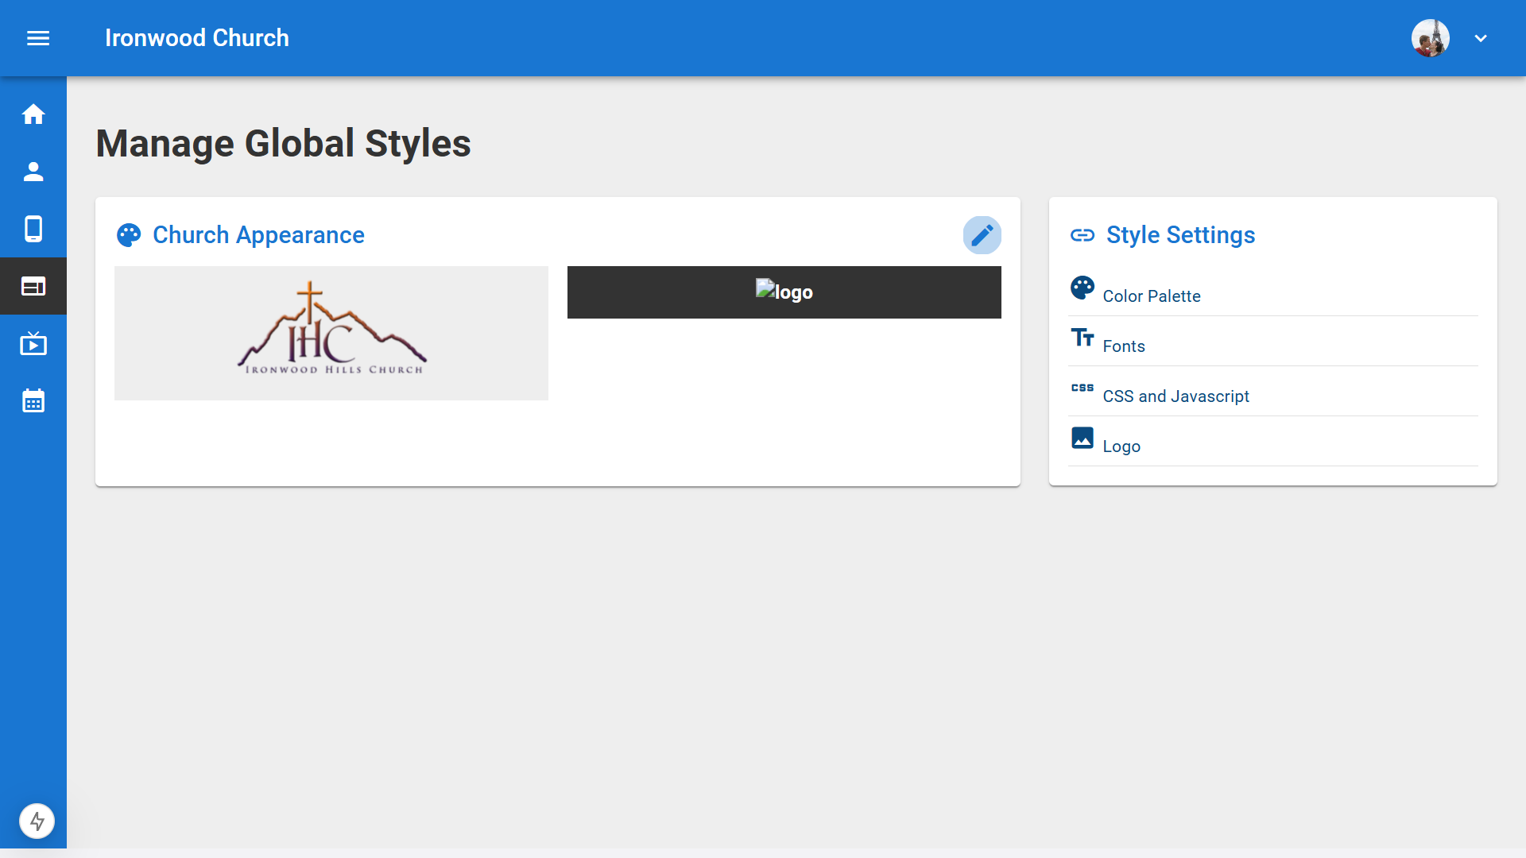Open CSS and Javascript settings

[1175, 396]
